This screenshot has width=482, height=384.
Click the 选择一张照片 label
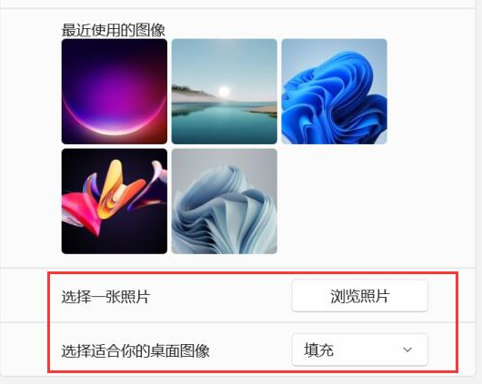point(105,297)
